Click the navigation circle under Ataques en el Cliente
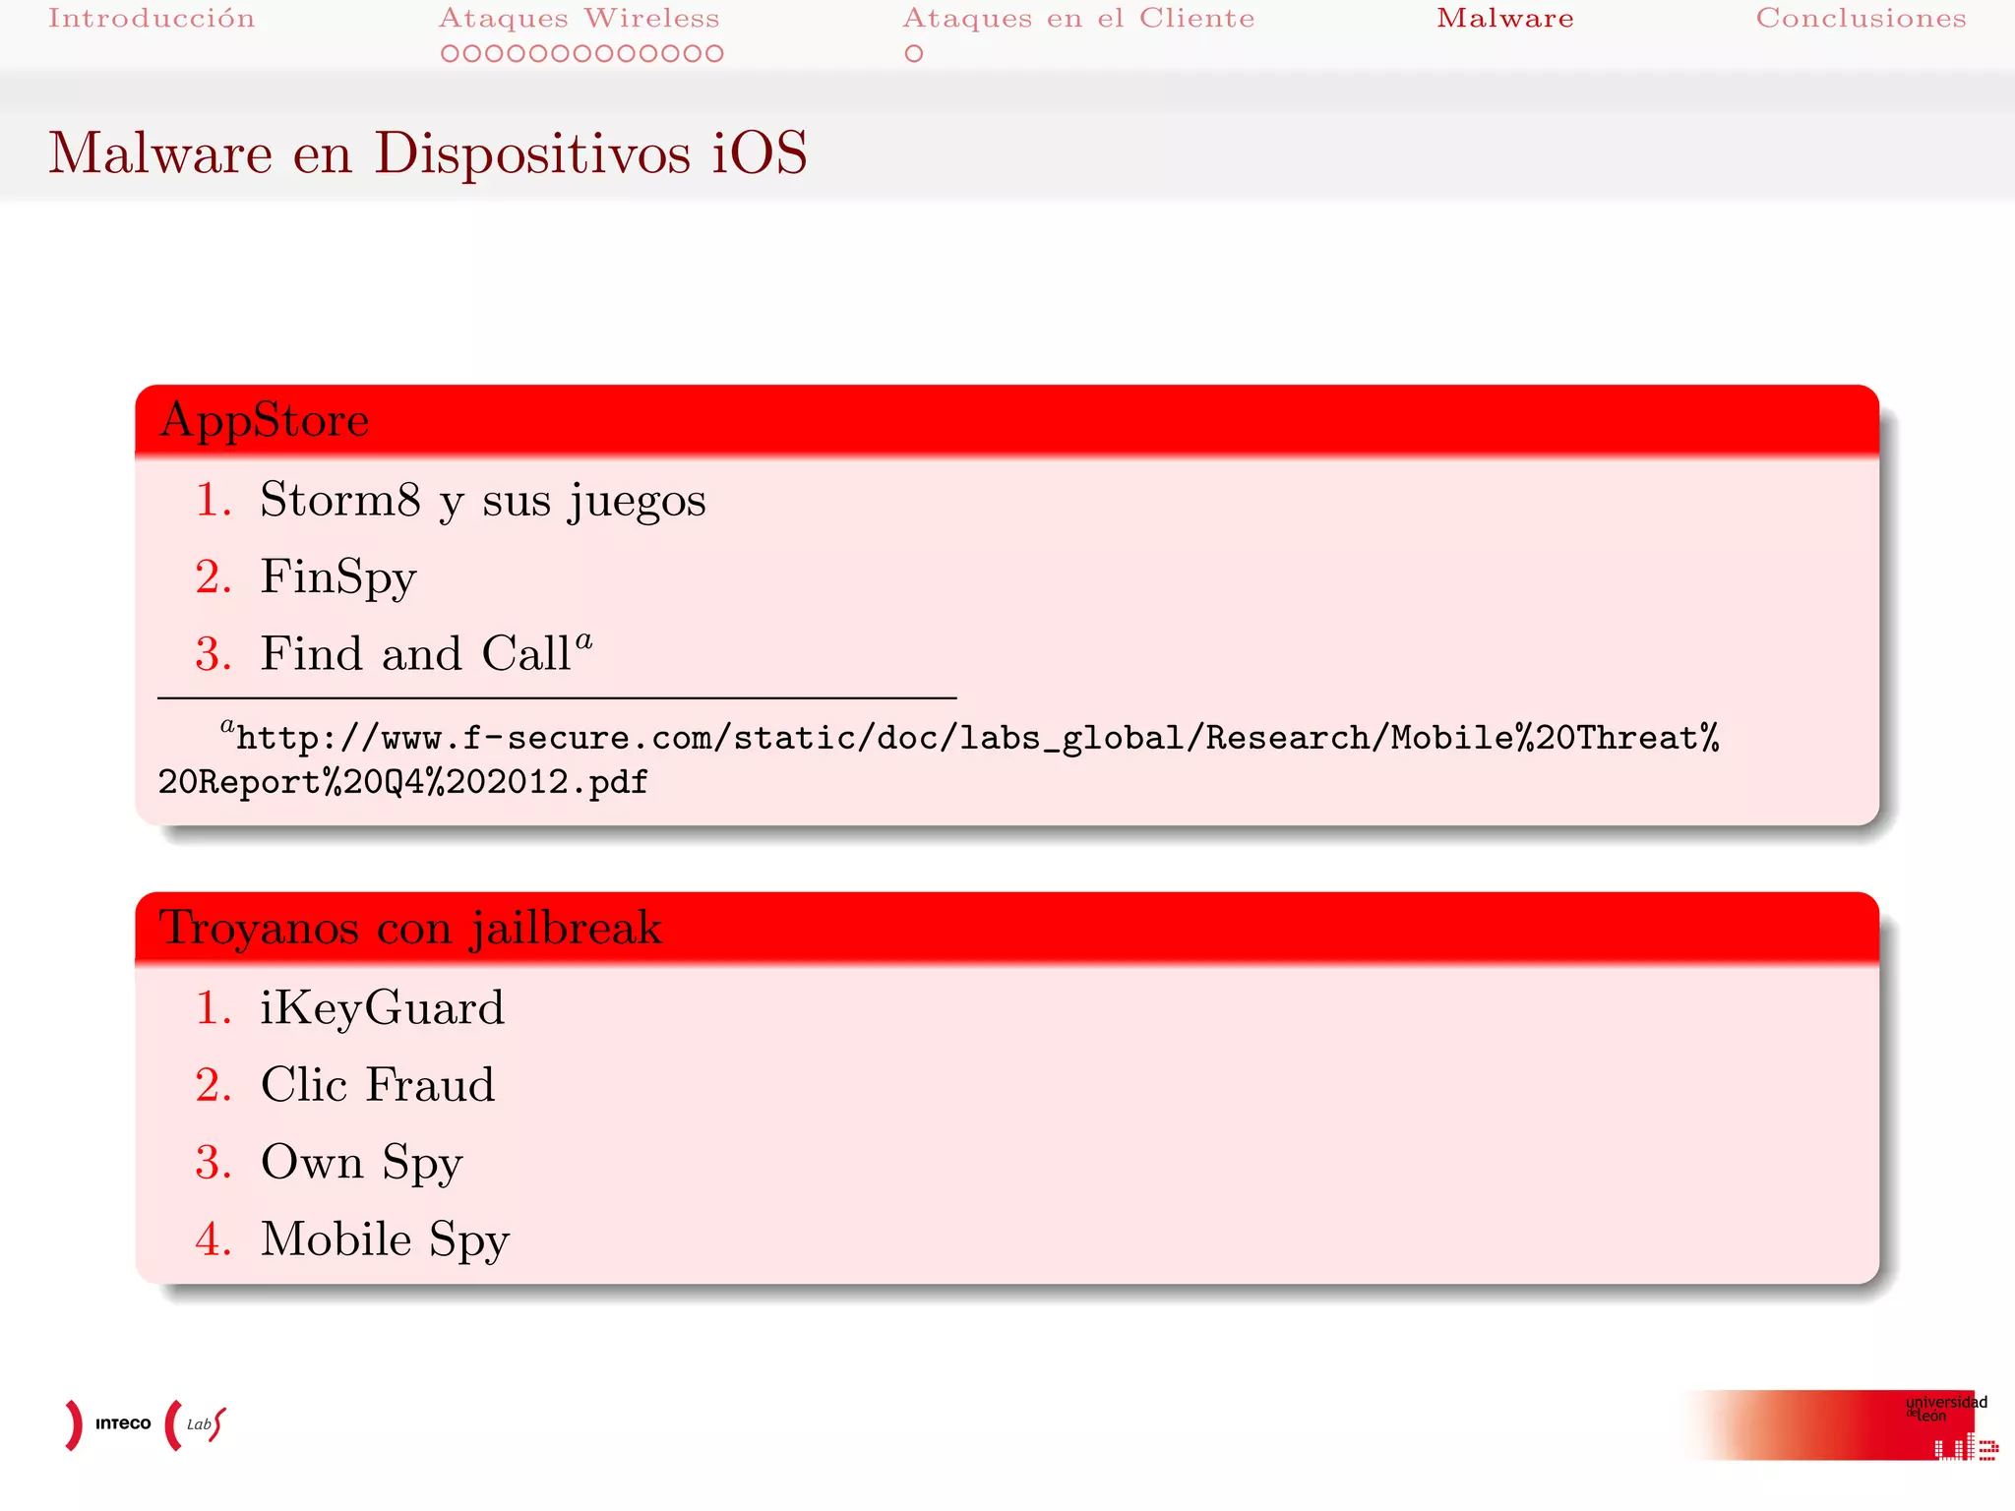This screenshot has width=2015, height=1511. click(x=914, y=54)
